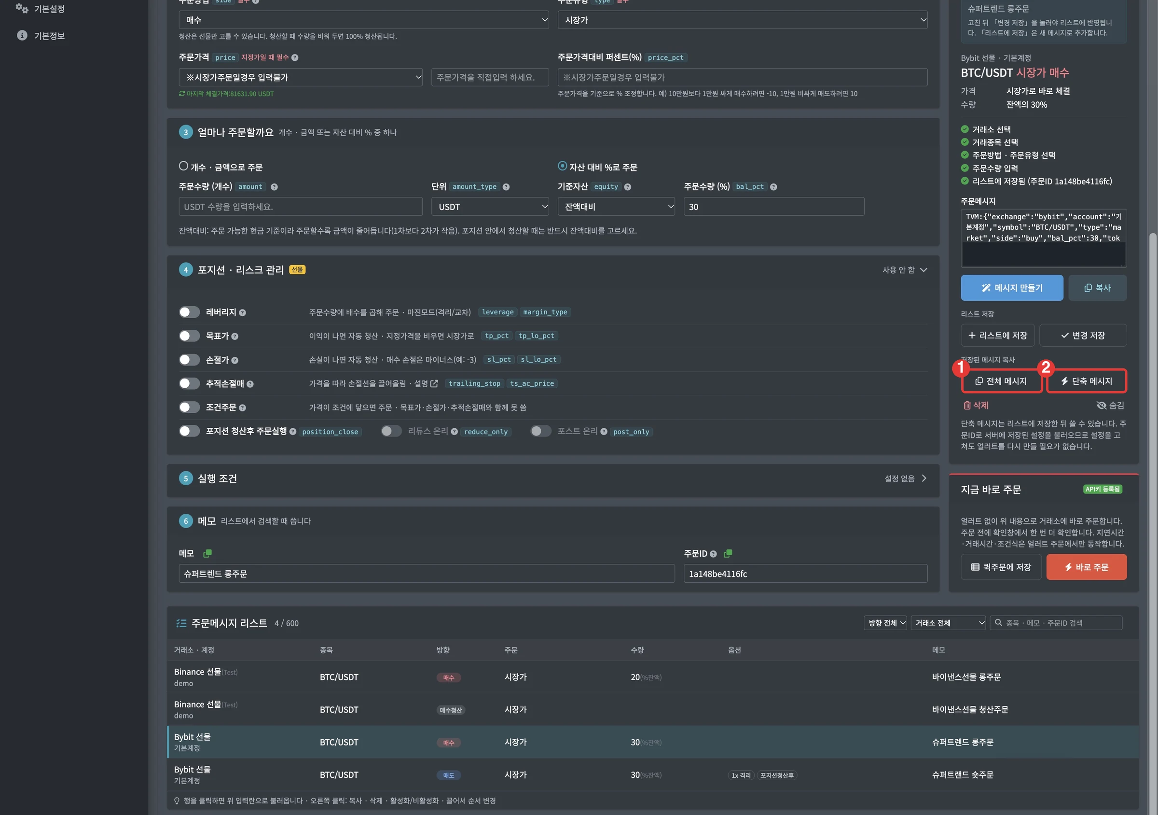Open the 시장가 order type dropdown

743,20
